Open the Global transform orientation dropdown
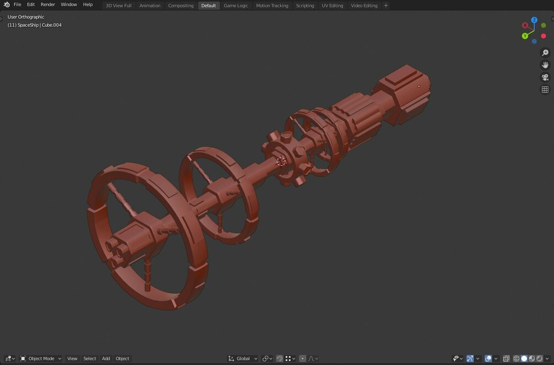 coord(243,358)
